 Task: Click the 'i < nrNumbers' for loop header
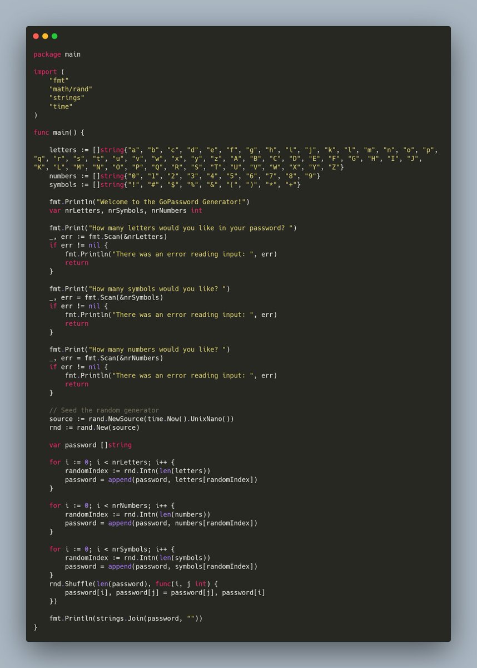pos(112,505)
